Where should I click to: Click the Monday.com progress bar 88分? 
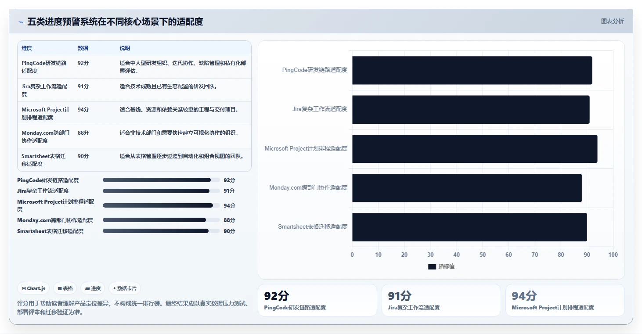pos(161,220)
